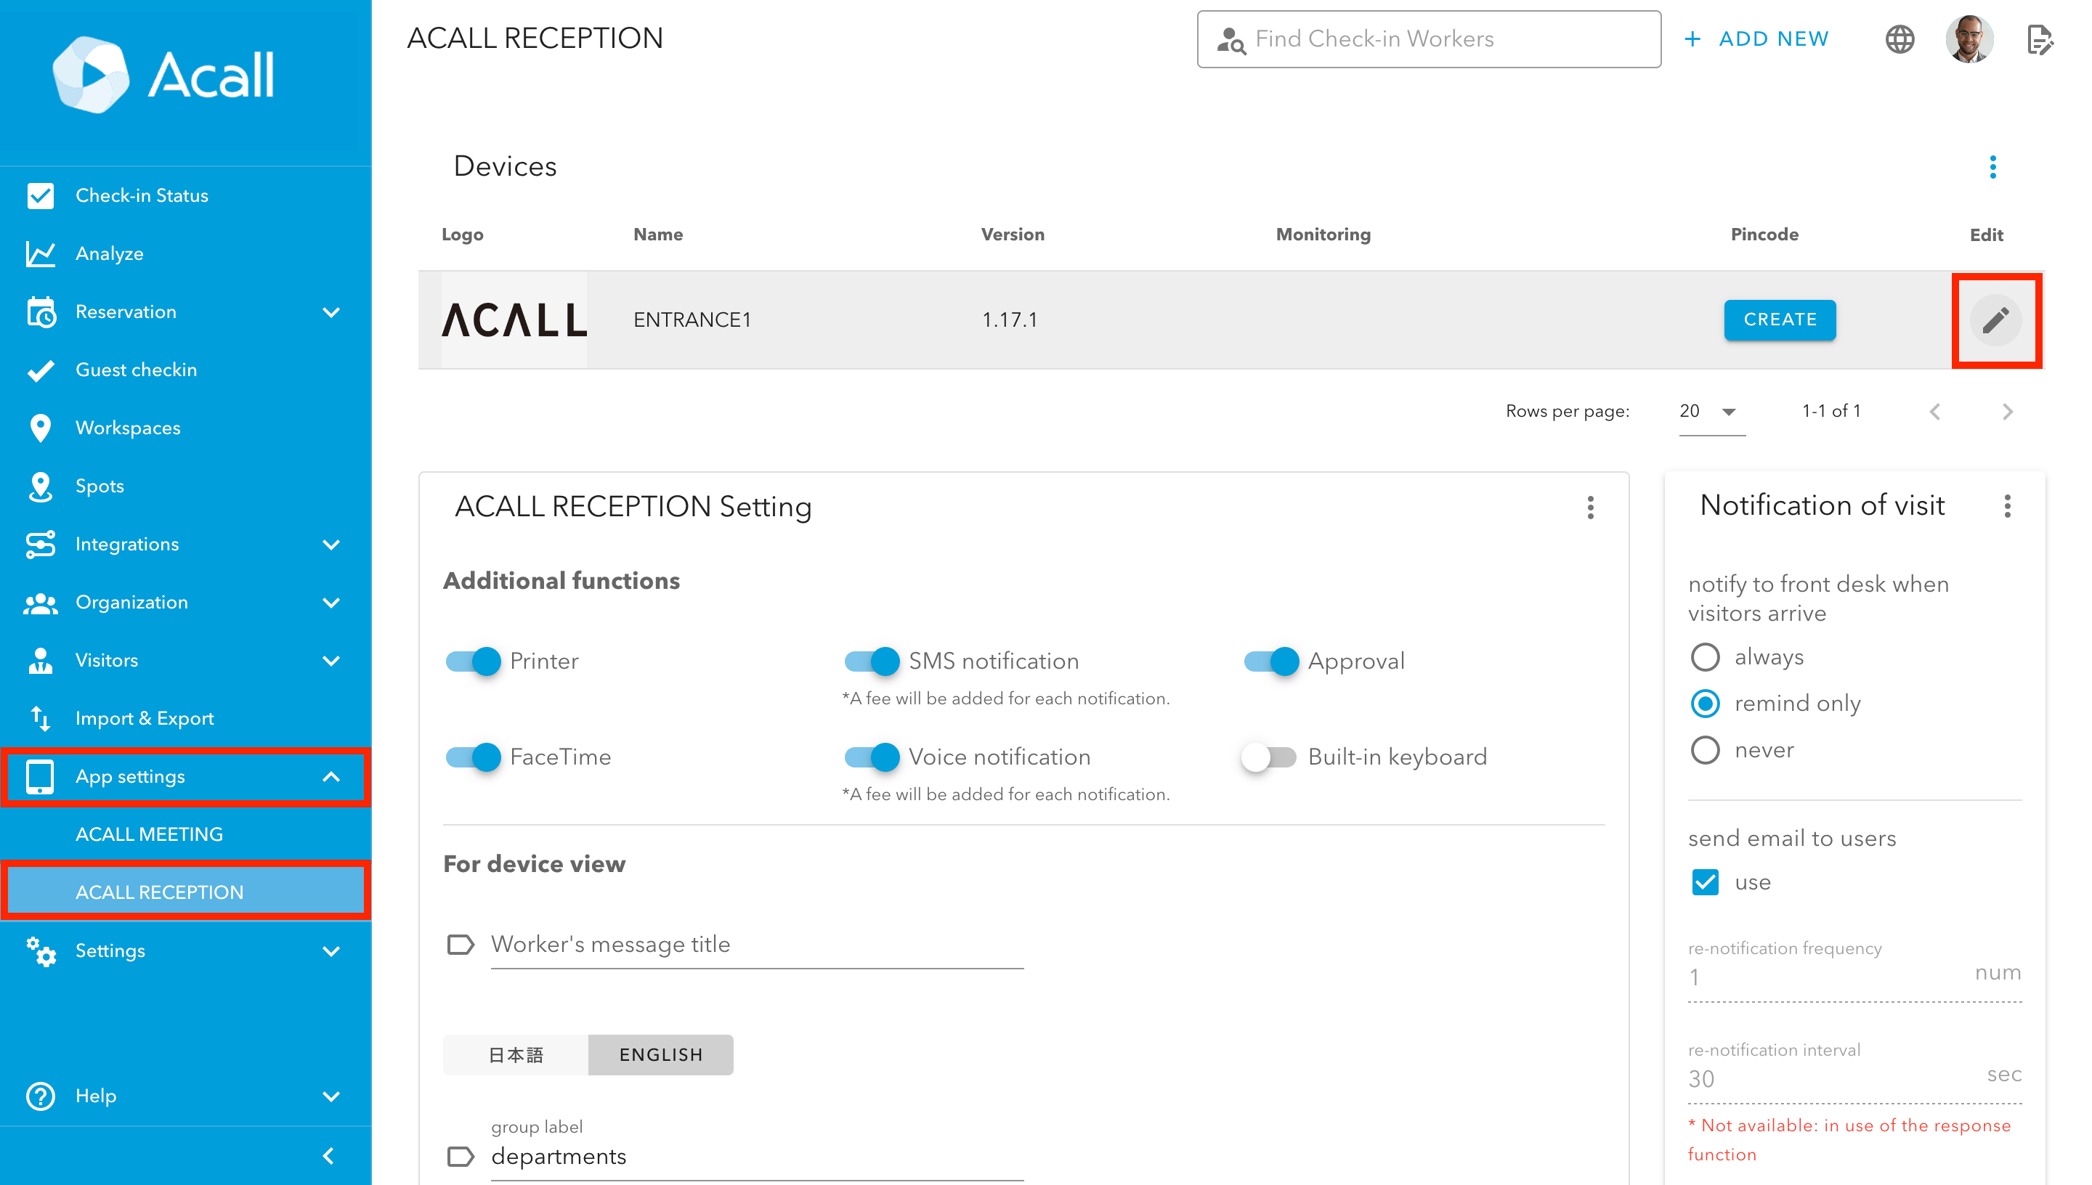Expand the Settings menu

click(x=331, y=950)
